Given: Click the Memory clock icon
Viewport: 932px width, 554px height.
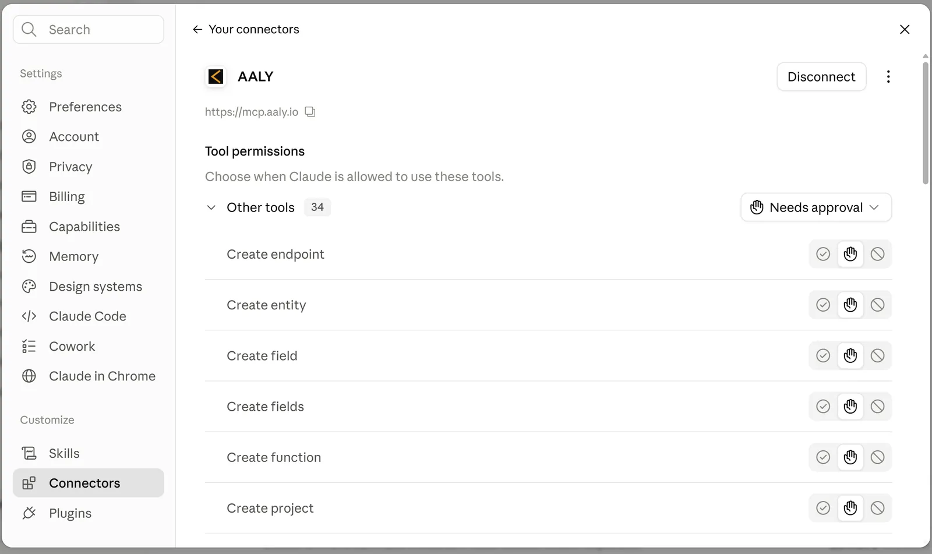Looking at the screenshot, I should 29,256.
